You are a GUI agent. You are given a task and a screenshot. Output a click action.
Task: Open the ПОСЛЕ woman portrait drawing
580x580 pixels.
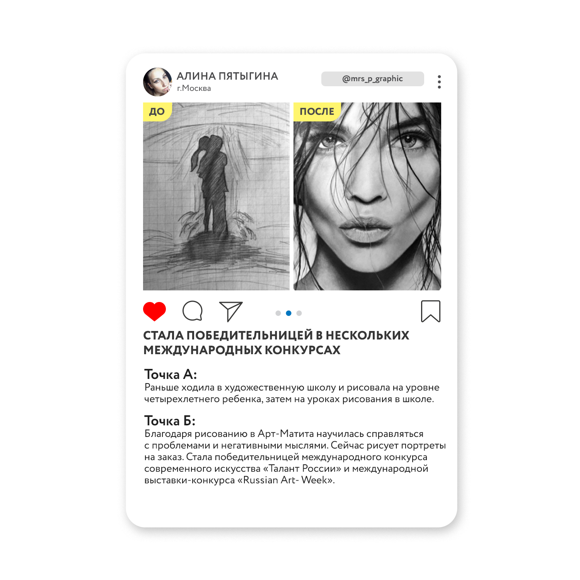pos(367,196)
